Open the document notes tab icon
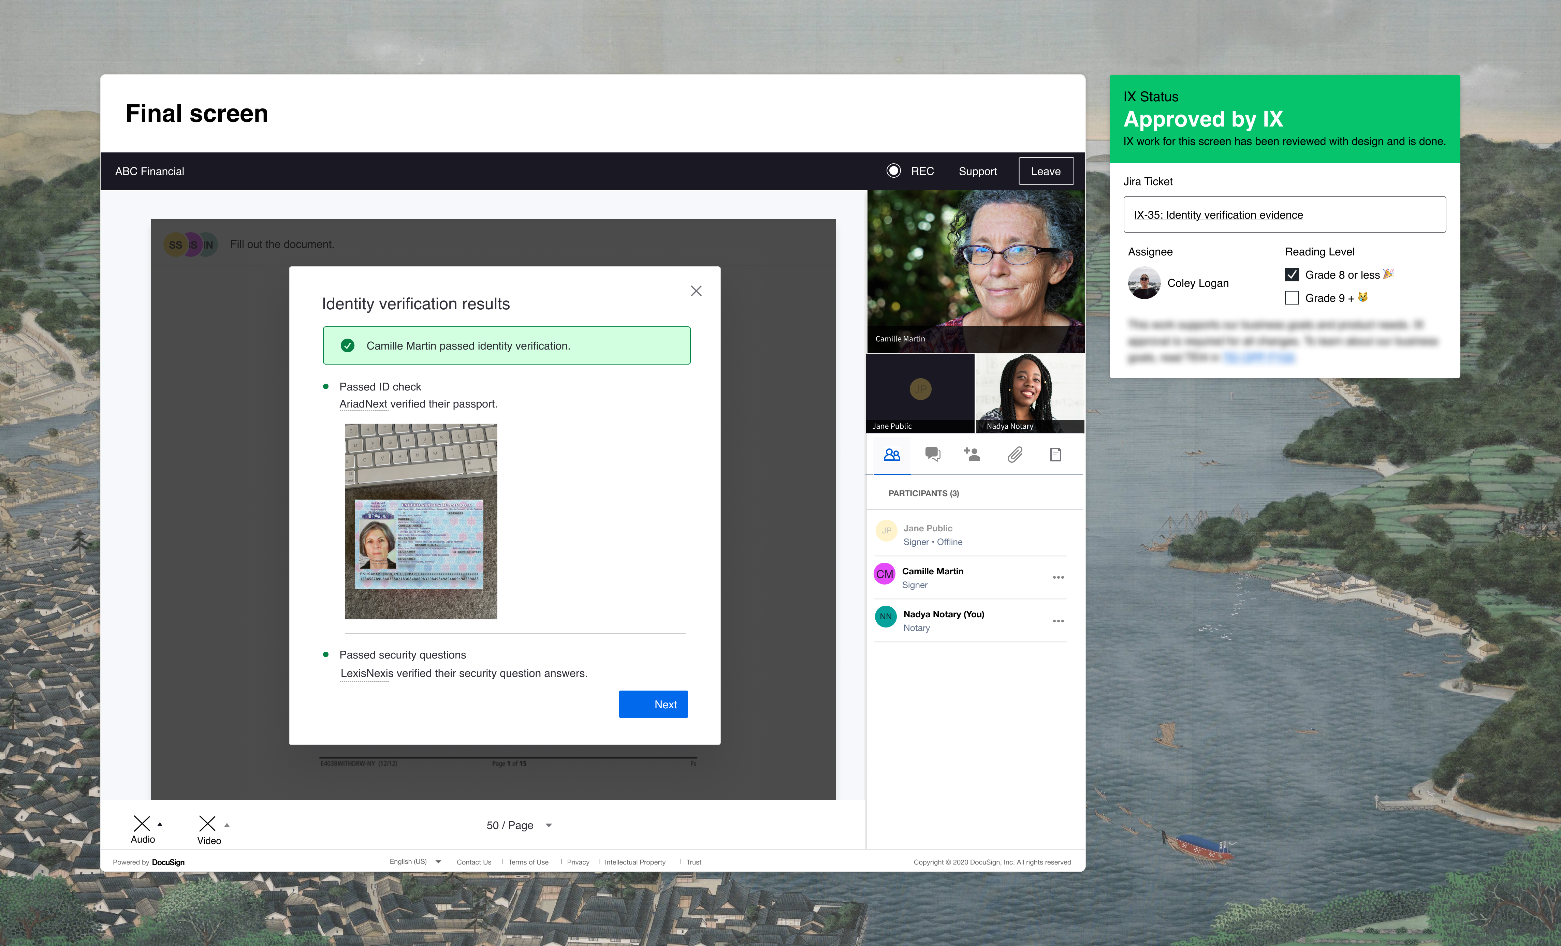The height and width of the screenshot is (946, 1561). coord(1055,455)
